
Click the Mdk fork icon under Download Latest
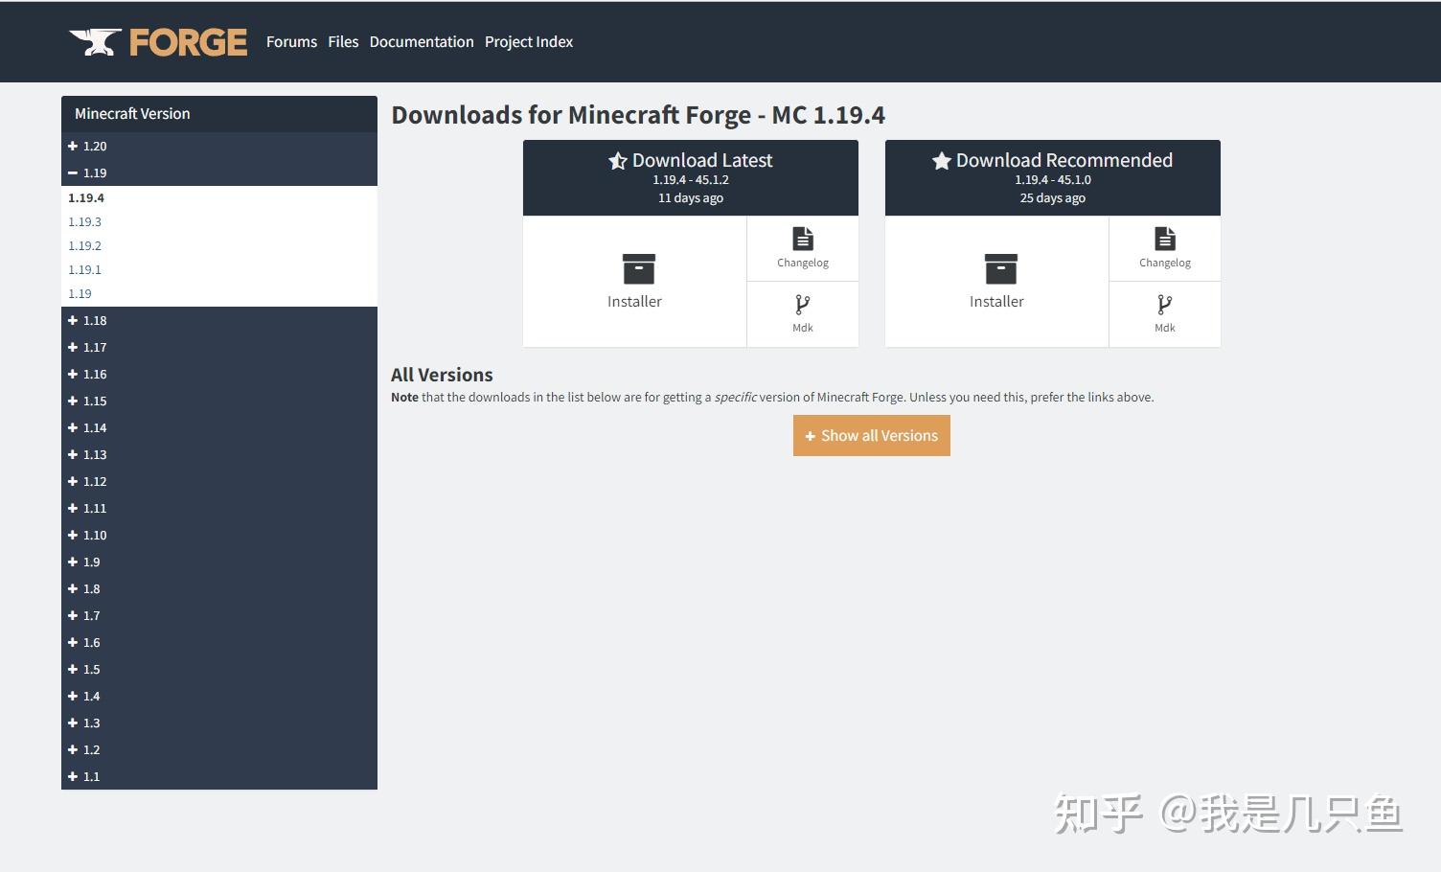pos(802,303)
